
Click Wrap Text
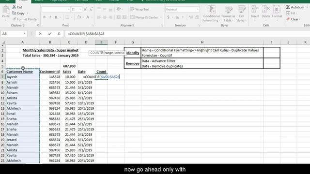pos(140,9)
